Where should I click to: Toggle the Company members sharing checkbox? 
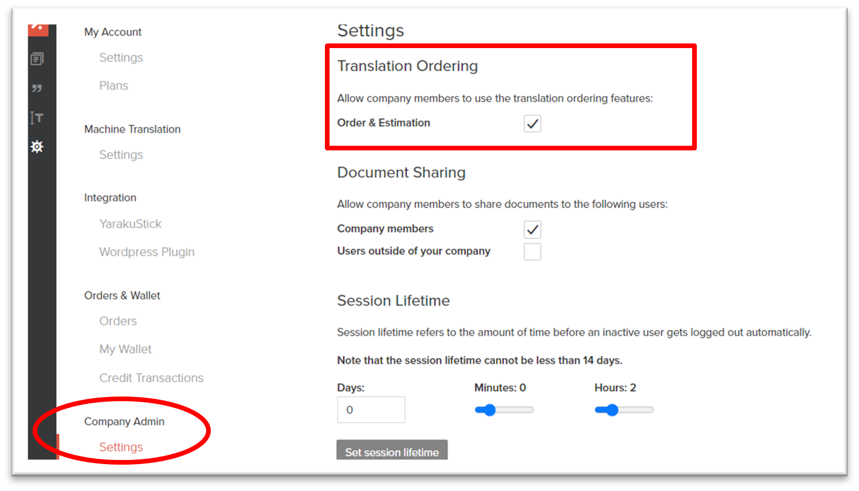point(532,229)
